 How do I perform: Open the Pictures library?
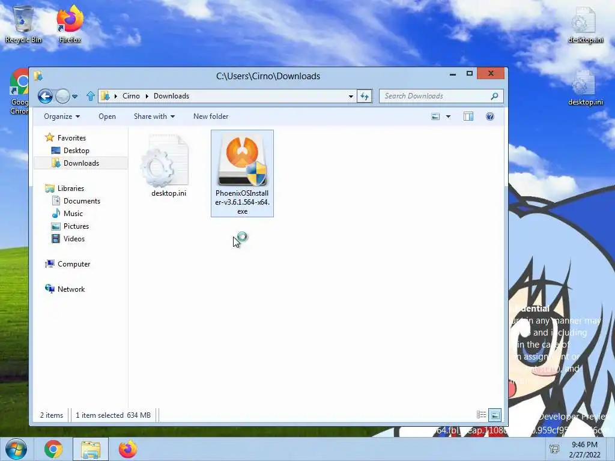pos(76,226)
